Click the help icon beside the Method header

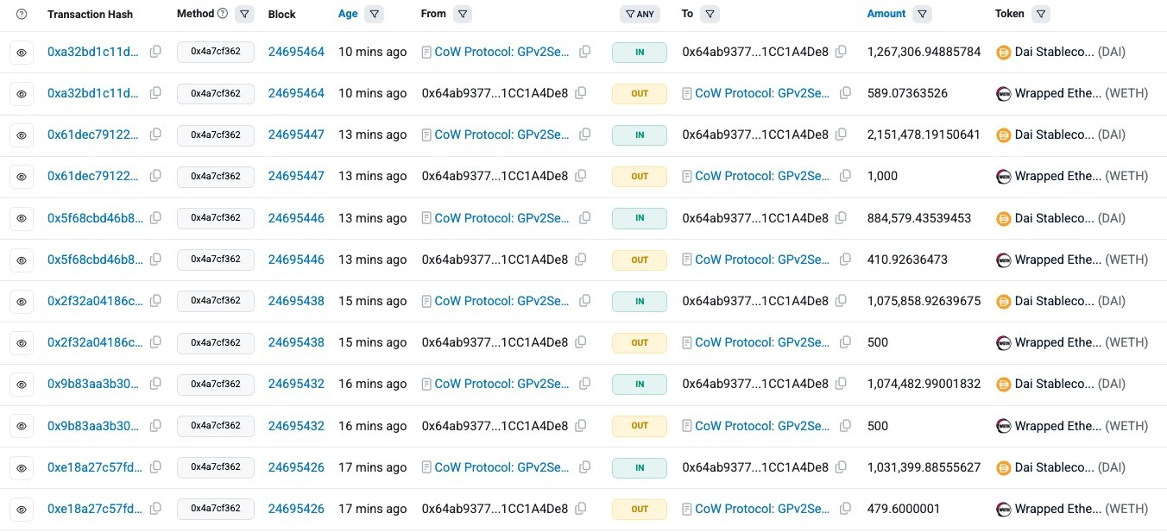tap(223, 14)
